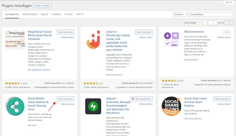Open the Jetpack green lightning icon
Screen dimensions: 236x136
[93, 106]
